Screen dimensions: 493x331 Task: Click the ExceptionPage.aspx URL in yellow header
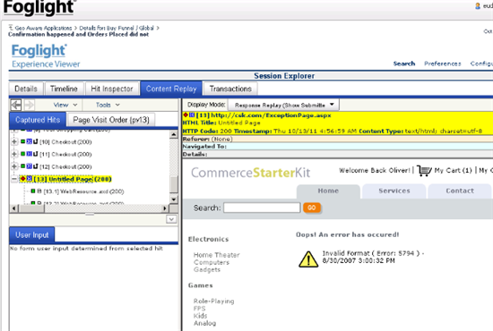(271, 115)
